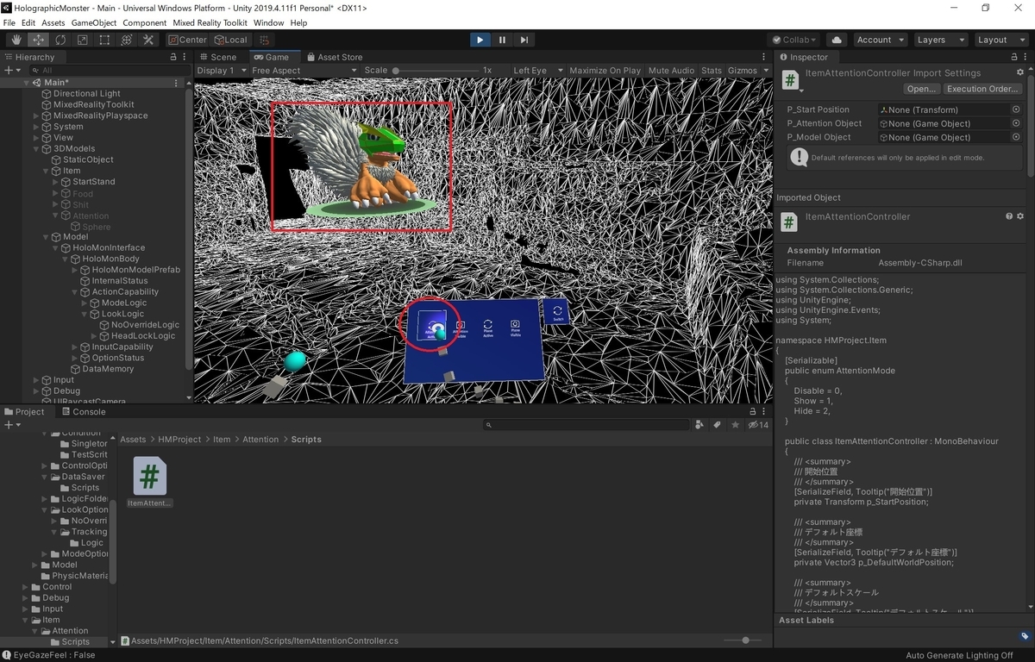This screenshot has width=1035, height=662.
Task: Toggle Gizmos in Game view
Action: 742,70
